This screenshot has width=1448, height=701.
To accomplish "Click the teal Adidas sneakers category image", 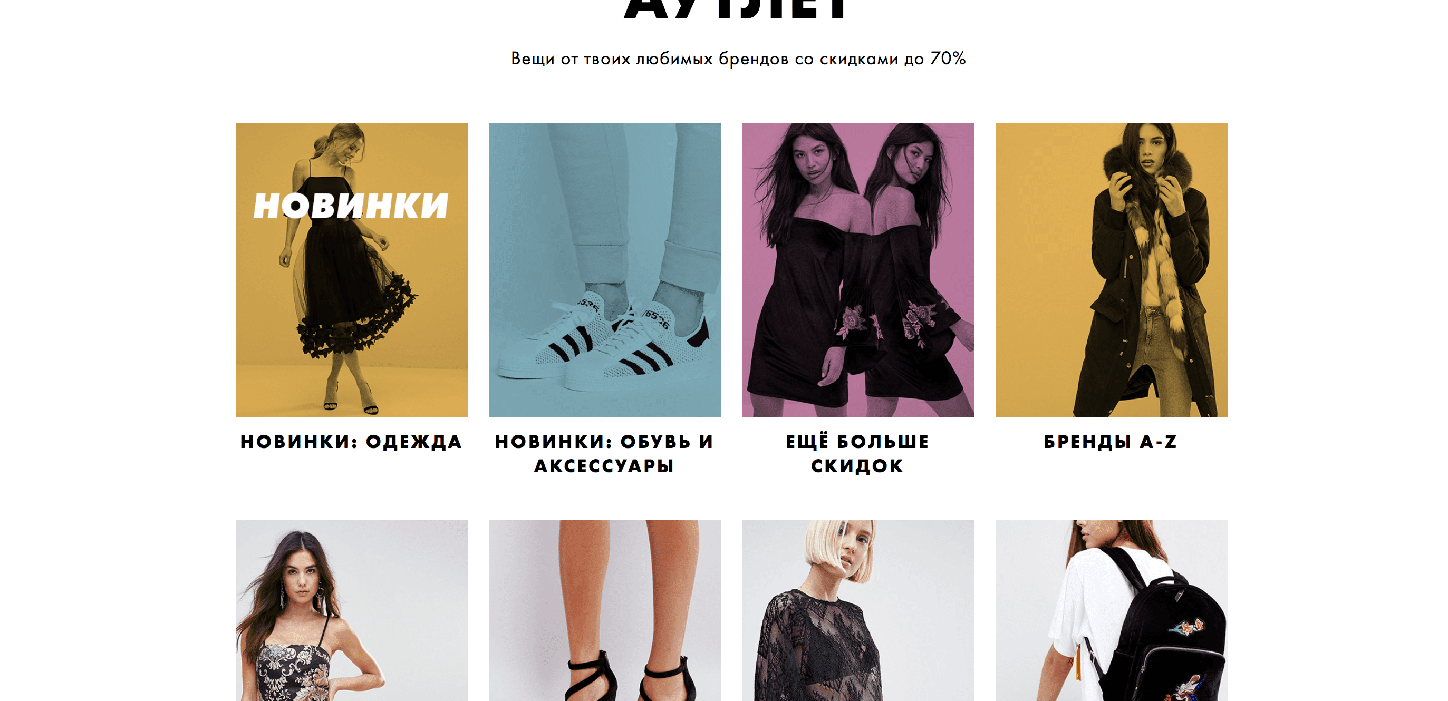I will (x=605, y=270).
